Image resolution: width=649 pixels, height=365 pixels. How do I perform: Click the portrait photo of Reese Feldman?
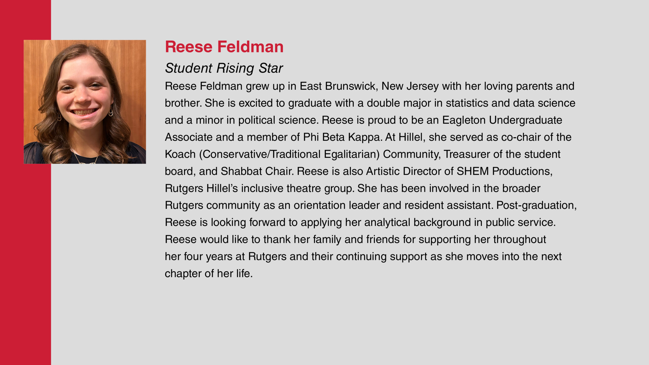tap(85, 102)
